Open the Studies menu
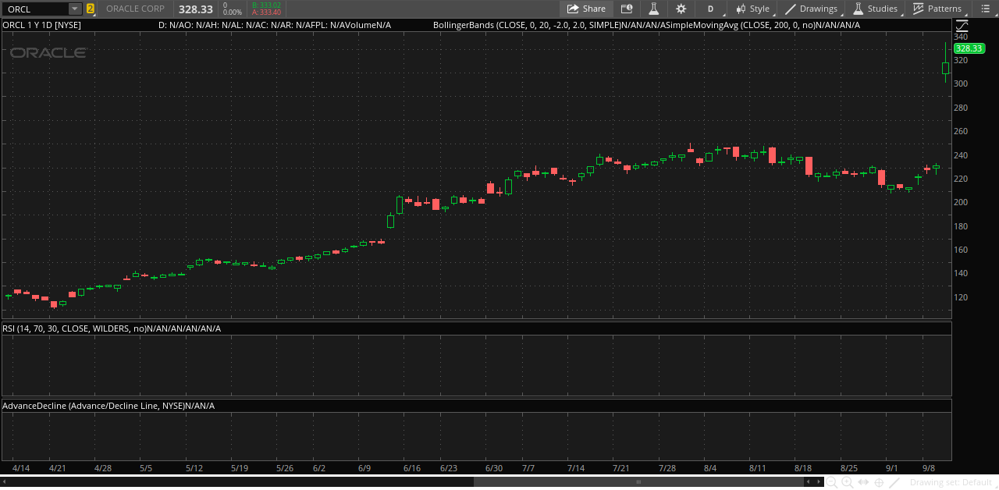This screenshot has width=999, height=490. [x=876, y=9]
